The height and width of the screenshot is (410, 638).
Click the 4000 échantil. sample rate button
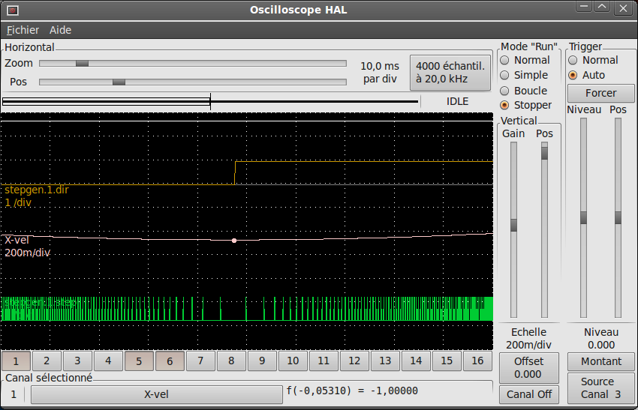tap(450, 73)
